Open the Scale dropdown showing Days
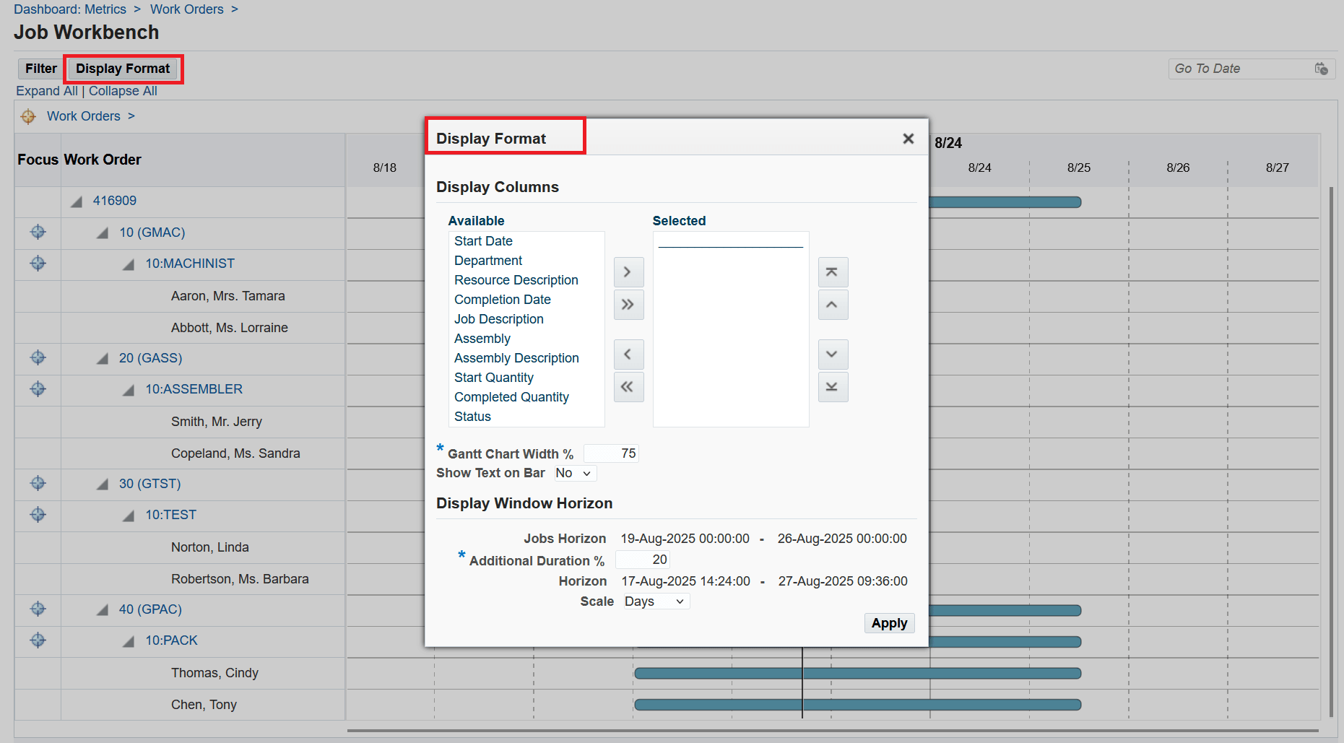 (655, 601)
